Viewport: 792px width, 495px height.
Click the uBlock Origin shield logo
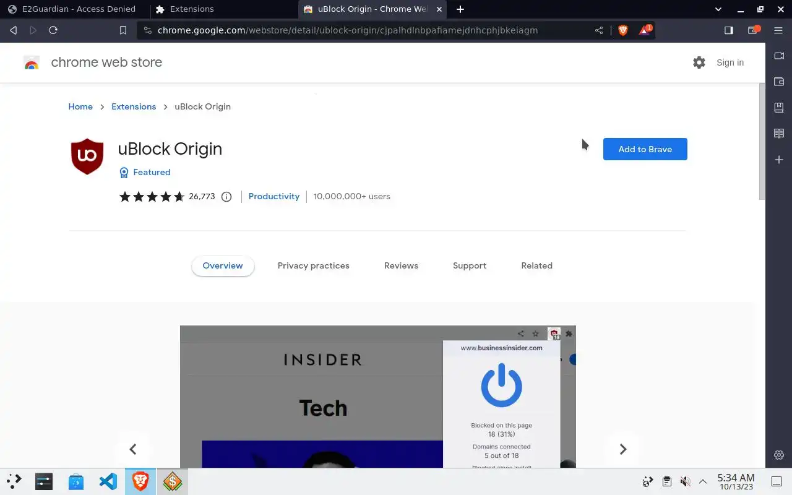point(87,156)
